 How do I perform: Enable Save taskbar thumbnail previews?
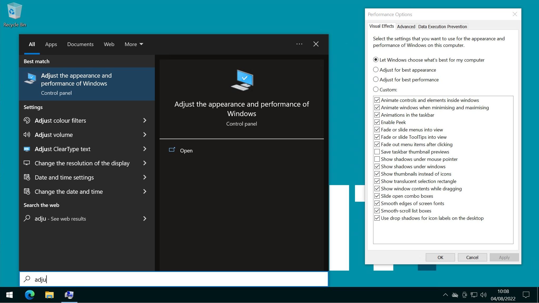coord(377,152)
